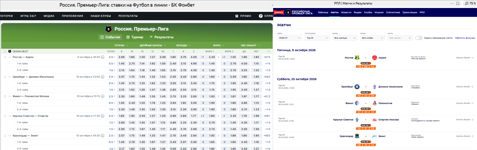This screenshot has width=477, height=150.
Task: Star the Краснодар — Зенит match
Action: point(5,136)
